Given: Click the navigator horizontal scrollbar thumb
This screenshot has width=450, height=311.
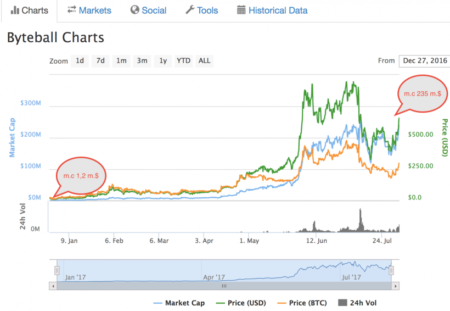Looking at the screenshot, I should tap(223, 286).
